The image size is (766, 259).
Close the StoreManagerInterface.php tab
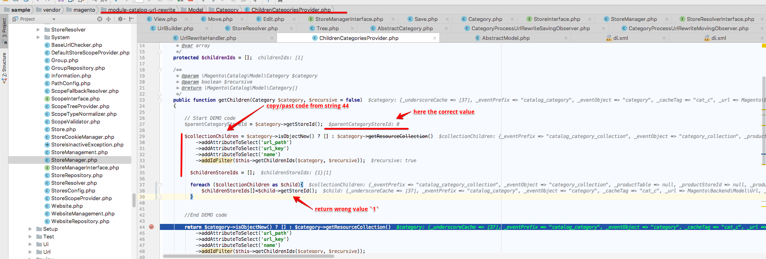(x=393, y=19)
